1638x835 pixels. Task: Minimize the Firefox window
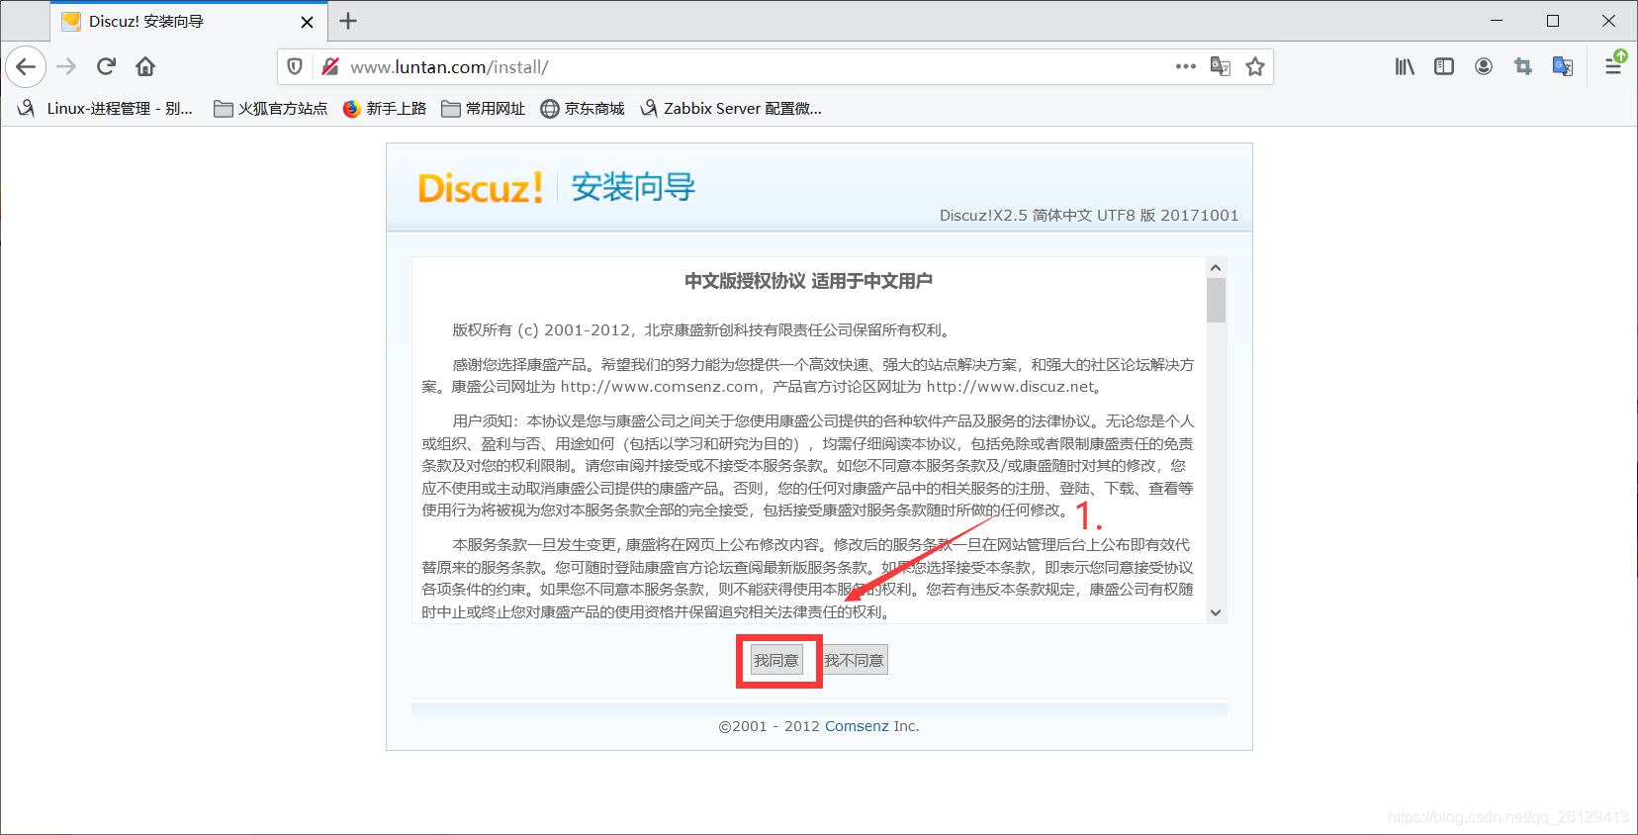[1497, 21]
